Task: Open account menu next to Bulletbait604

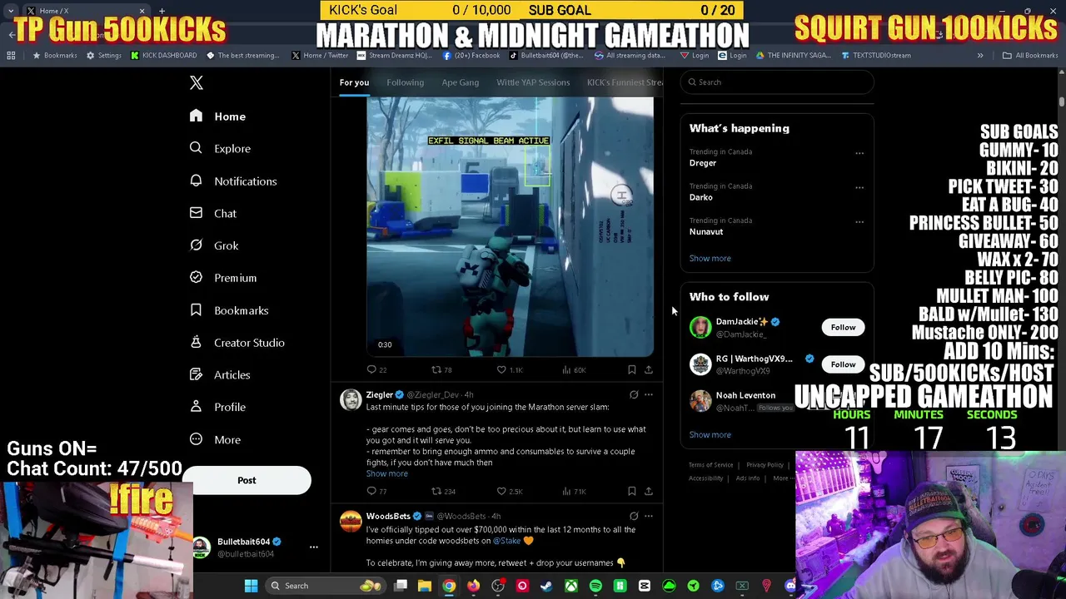Action: pyautogui.click(x=314, y=547)
